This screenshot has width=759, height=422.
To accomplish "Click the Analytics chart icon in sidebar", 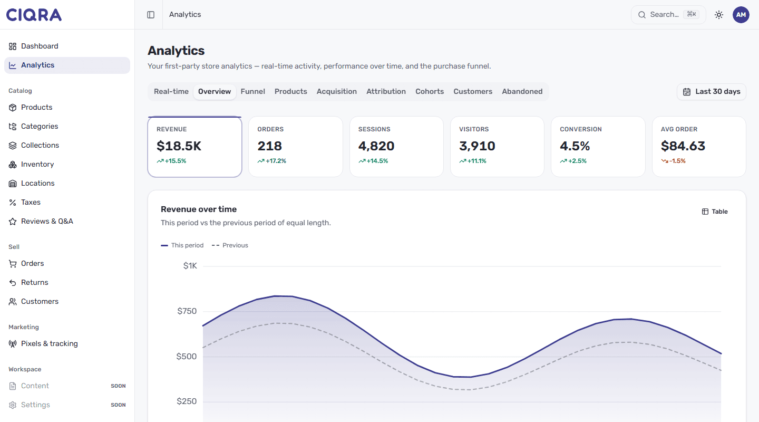I will [x=13, y=65].
